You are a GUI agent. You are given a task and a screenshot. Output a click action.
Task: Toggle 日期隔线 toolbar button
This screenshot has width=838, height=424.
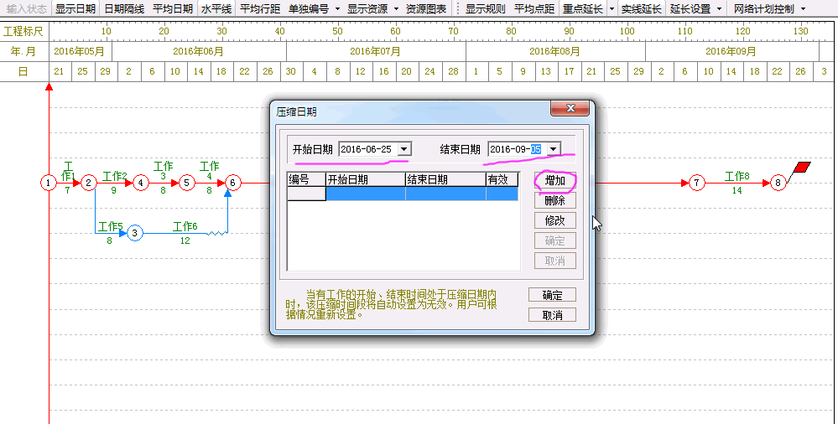tap(124, 8)
